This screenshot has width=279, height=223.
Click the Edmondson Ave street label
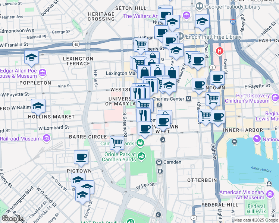click(17, 31)
